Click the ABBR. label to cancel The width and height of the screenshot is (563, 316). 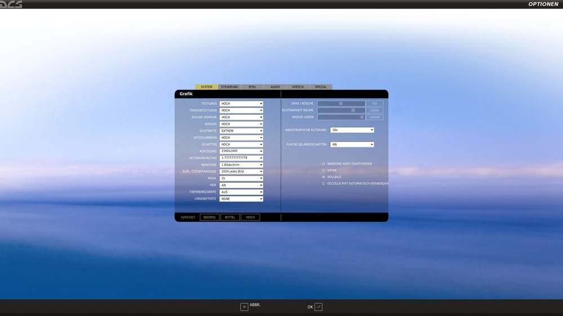[255, 305]
